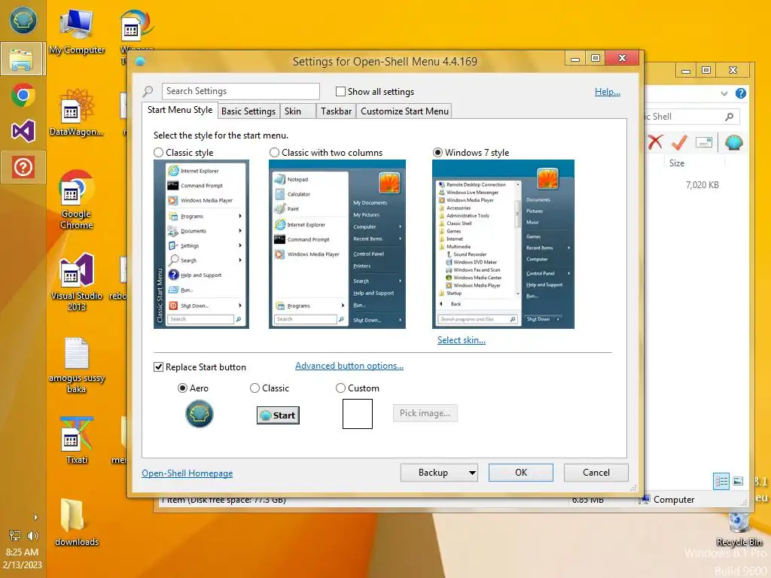
Task: Switch Explorer to large icons view
Action: point(738,481)
